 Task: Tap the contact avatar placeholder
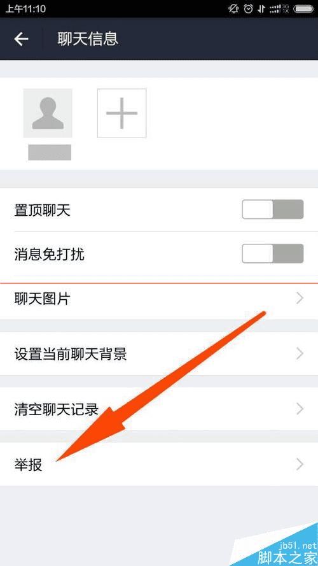tap(48, 113)
